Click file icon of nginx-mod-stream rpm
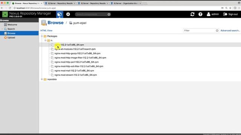The height and width of the screenshot is (135, 241). 52,75
